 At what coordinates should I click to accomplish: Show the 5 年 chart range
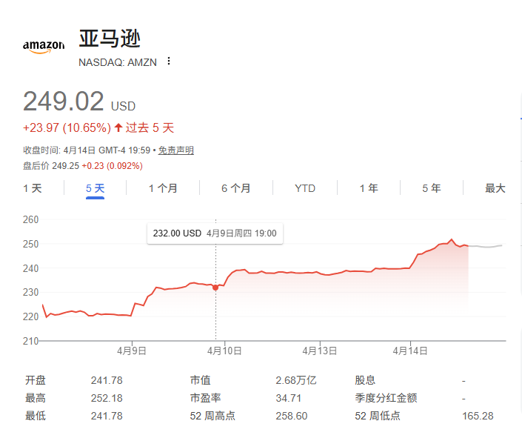click(432, 188)
